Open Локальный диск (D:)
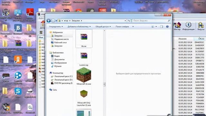 coord(63,80)
